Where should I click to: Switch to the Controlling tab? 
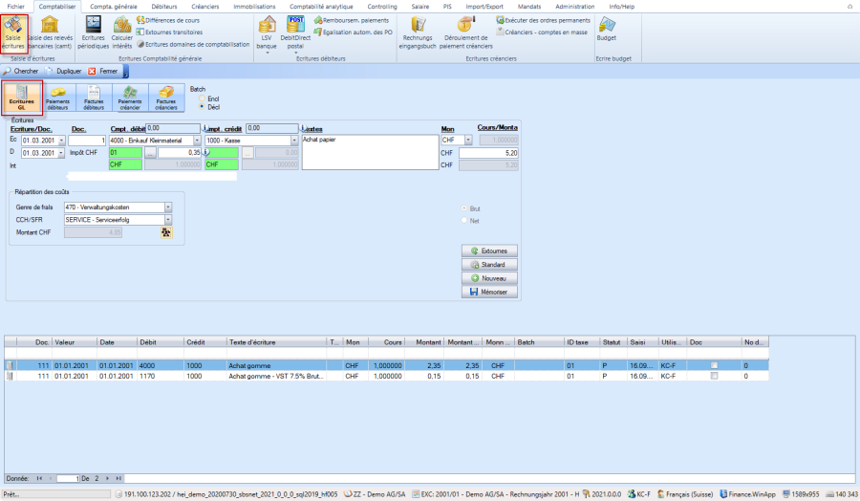(x=381, y=6)
